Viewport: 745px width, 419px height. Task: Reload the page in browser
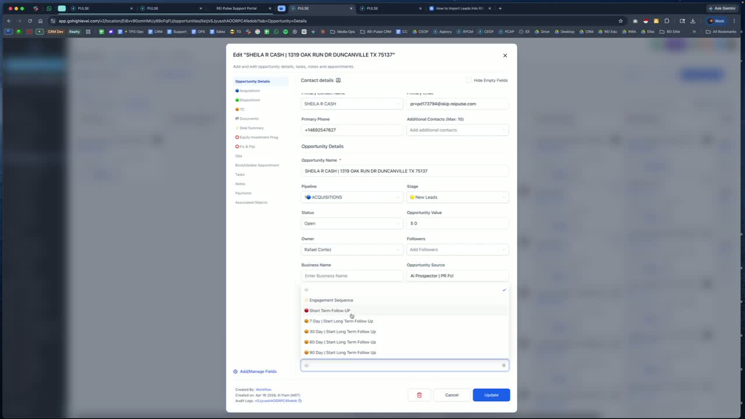[x=30, y=21]
